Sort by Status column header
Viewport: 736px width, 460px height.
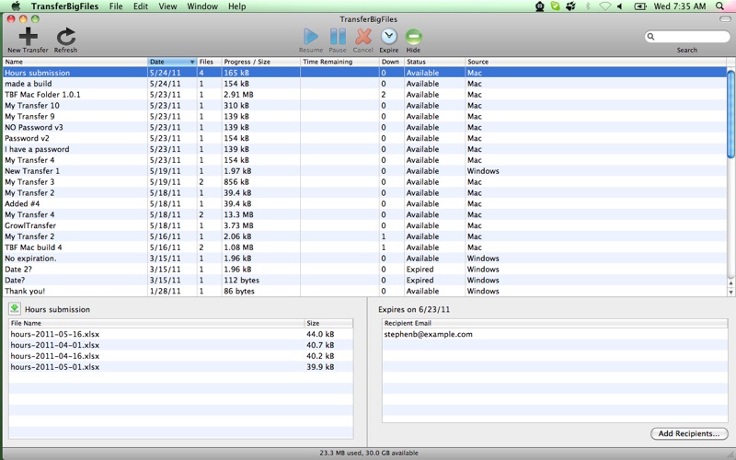434,62
